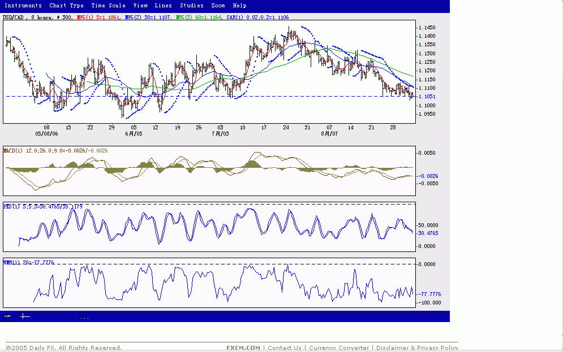The image size is (563, 352).
Task: Select the red MVG(1) moving average label
Action: click(98, 18)
